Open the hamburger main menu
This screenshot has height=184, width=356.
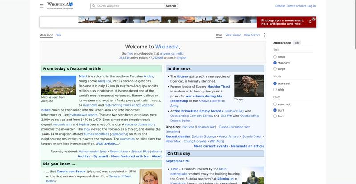41,6
